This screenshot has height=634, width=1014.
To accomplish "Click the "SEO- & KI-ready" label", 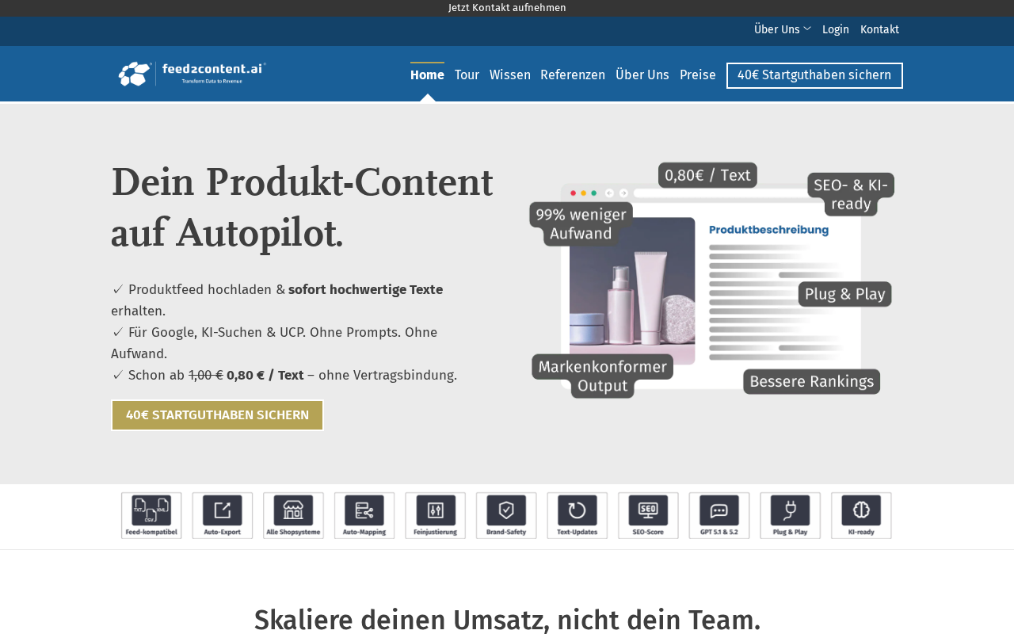I will (851, 194).
